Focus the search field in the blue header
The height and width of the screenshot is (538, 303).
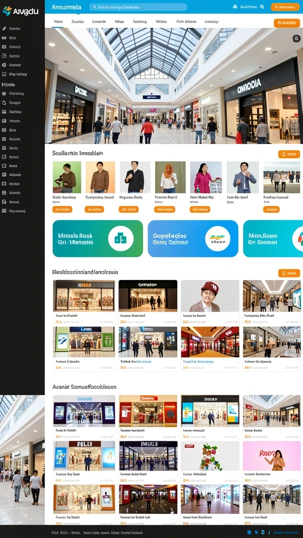(138, 7)
